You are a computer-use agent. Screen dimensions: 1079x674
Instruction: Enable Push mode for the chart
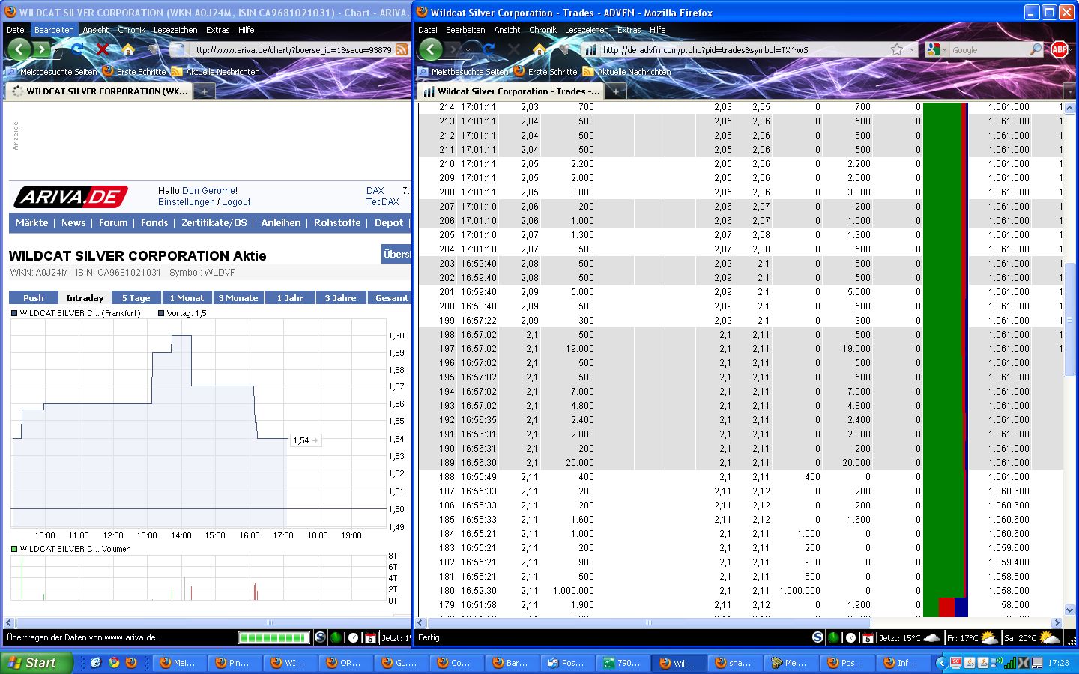tap(33, 297)
